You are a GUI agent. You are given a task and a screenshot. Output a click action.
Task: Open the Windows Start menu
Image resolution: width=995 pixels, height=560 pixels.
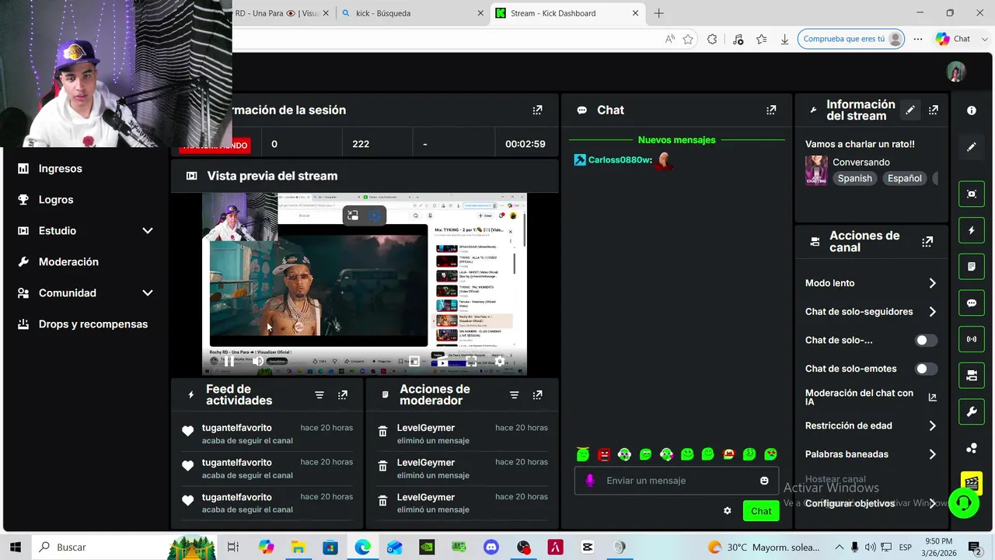click(x=16, y=548)
